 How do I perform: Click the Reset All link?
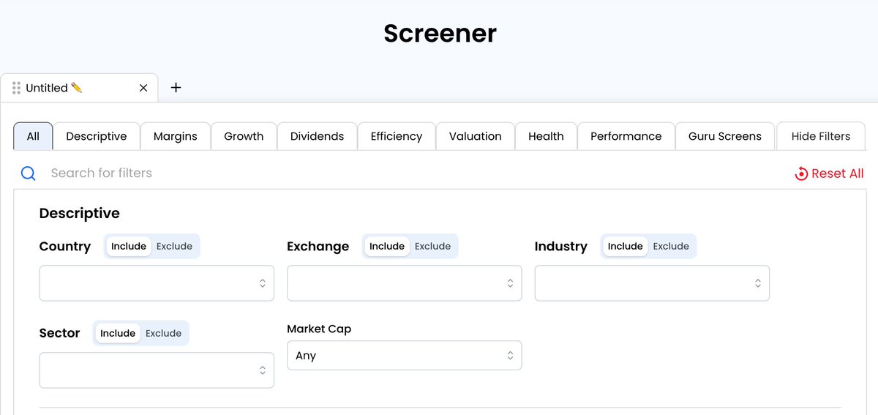pos(837,173)
